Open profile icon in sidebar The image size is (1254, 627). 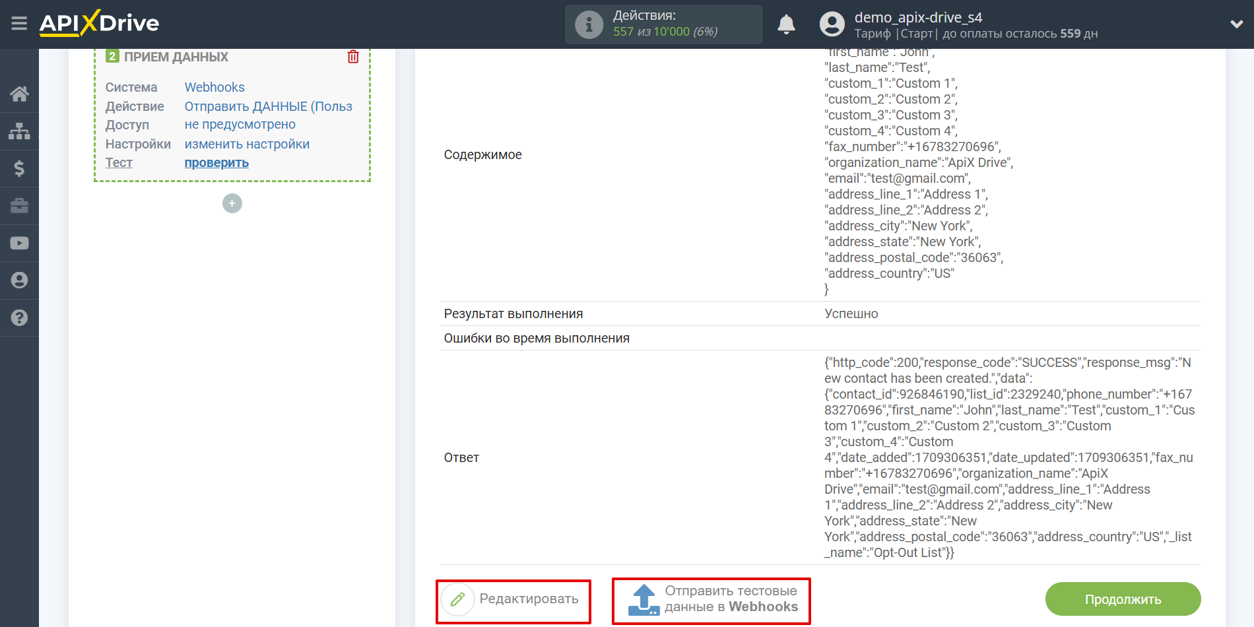19,280
